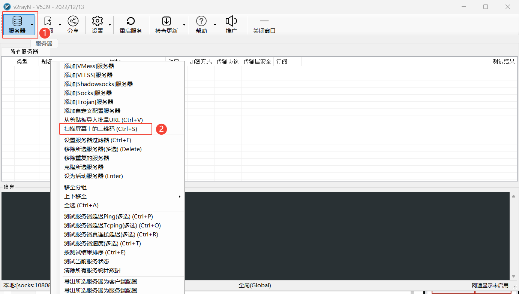The height and width of the screenshot is (294, 519).
Task: Click the 分享 share icon
Action: click(x=73, y=21)
